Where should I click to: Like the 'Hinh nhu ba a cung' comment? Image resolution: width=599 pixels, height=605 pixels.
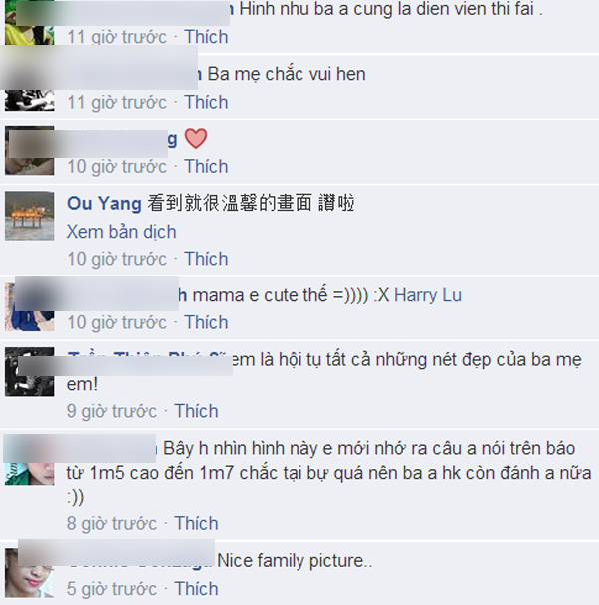pyautogui.click(x=206, y=37)
